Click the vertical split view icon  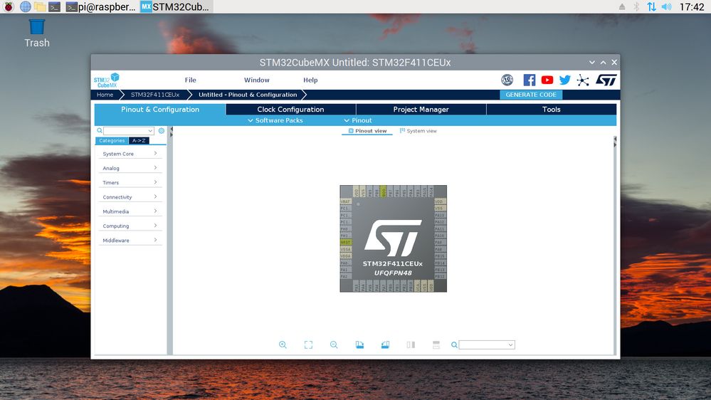(411, 344)
